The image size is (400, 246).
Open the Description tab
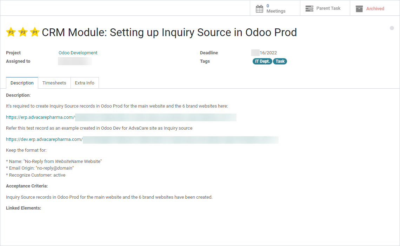pyautogui.click(x=22, y=83)
